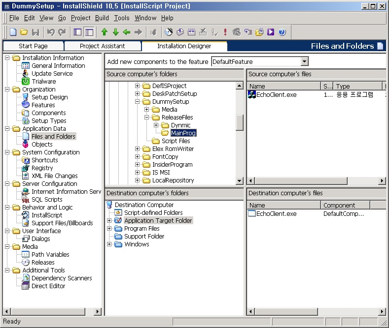The height and width of the screenshot is (328, 389).
Task: Select EchoClient.exe in destination computer's files
Action: pyautogui.click(x=276, y=214)
